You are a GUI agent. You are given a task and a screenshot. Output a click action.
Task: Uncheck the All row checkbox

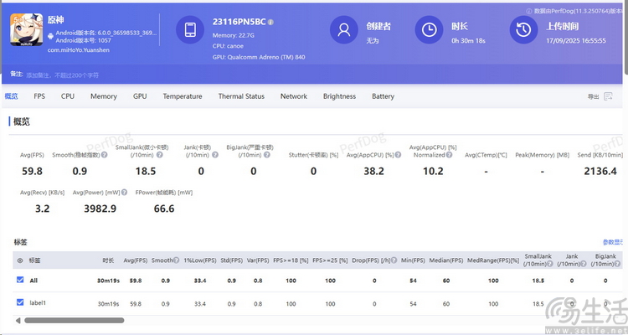pyautogui.click(x=20, y=281)
